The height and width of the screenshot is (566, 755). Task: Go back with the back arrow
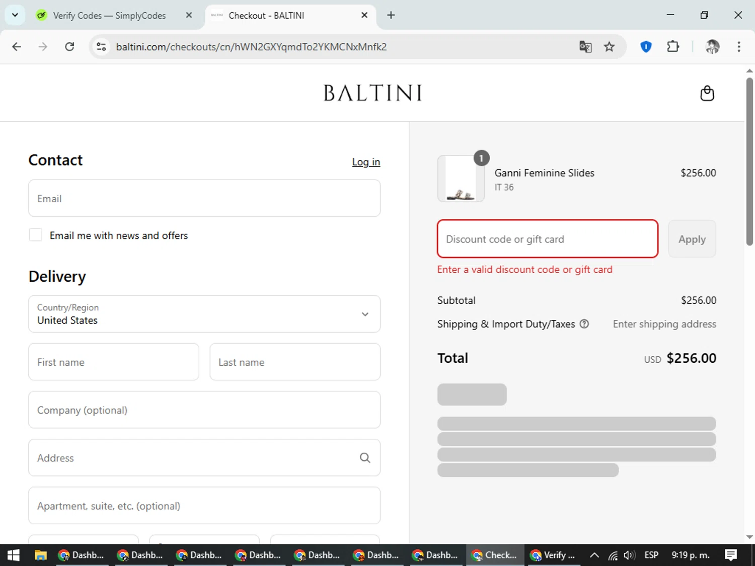pos(17,47)
